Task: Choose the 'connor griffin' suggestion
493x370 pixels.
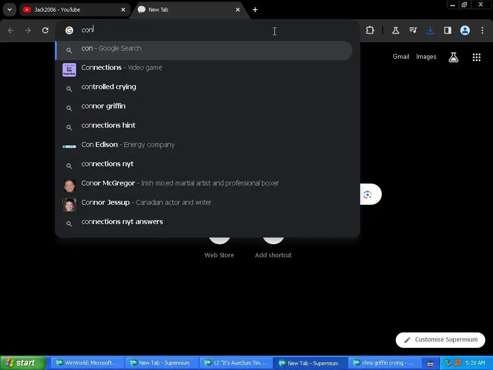Action: click(x=204, y=108)
